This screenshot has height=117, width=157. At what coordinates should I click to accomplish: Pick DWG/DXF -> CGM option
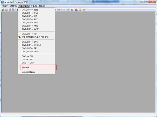36,52
